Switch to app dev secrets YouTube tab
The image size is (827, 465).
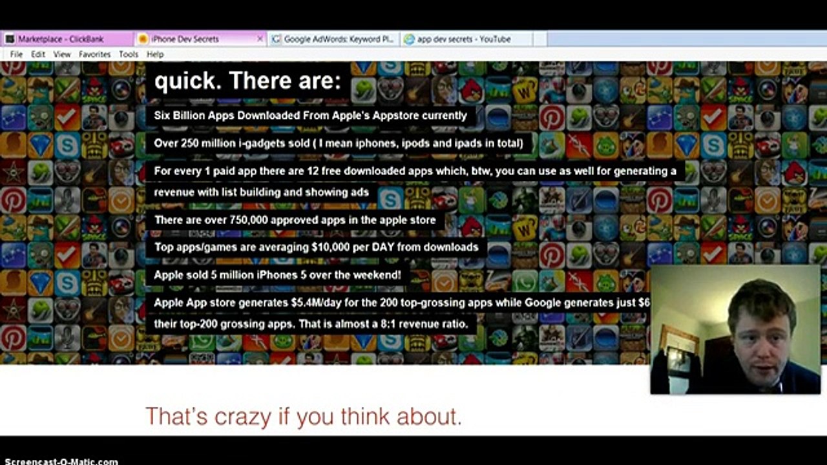pos(466,39)
